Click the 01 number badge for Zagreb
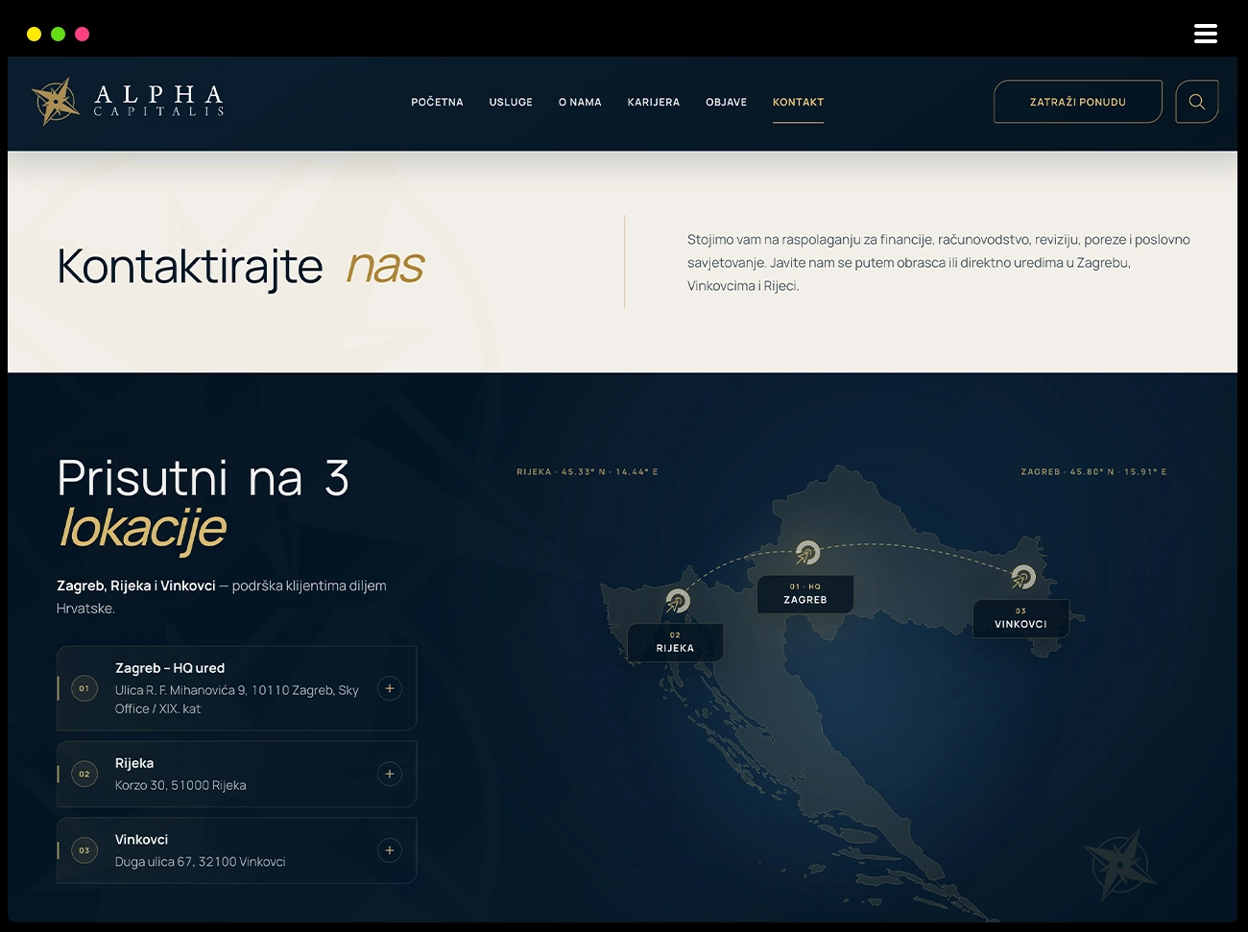The height and width of the screenshot is (932, 1248). (84, 688)
